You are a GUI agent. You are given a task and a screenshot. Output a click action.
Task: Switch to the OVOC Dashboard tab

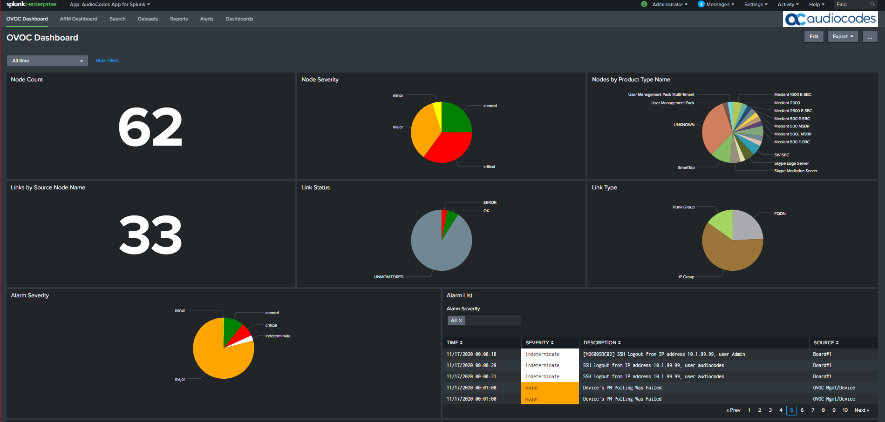(27, 19)
